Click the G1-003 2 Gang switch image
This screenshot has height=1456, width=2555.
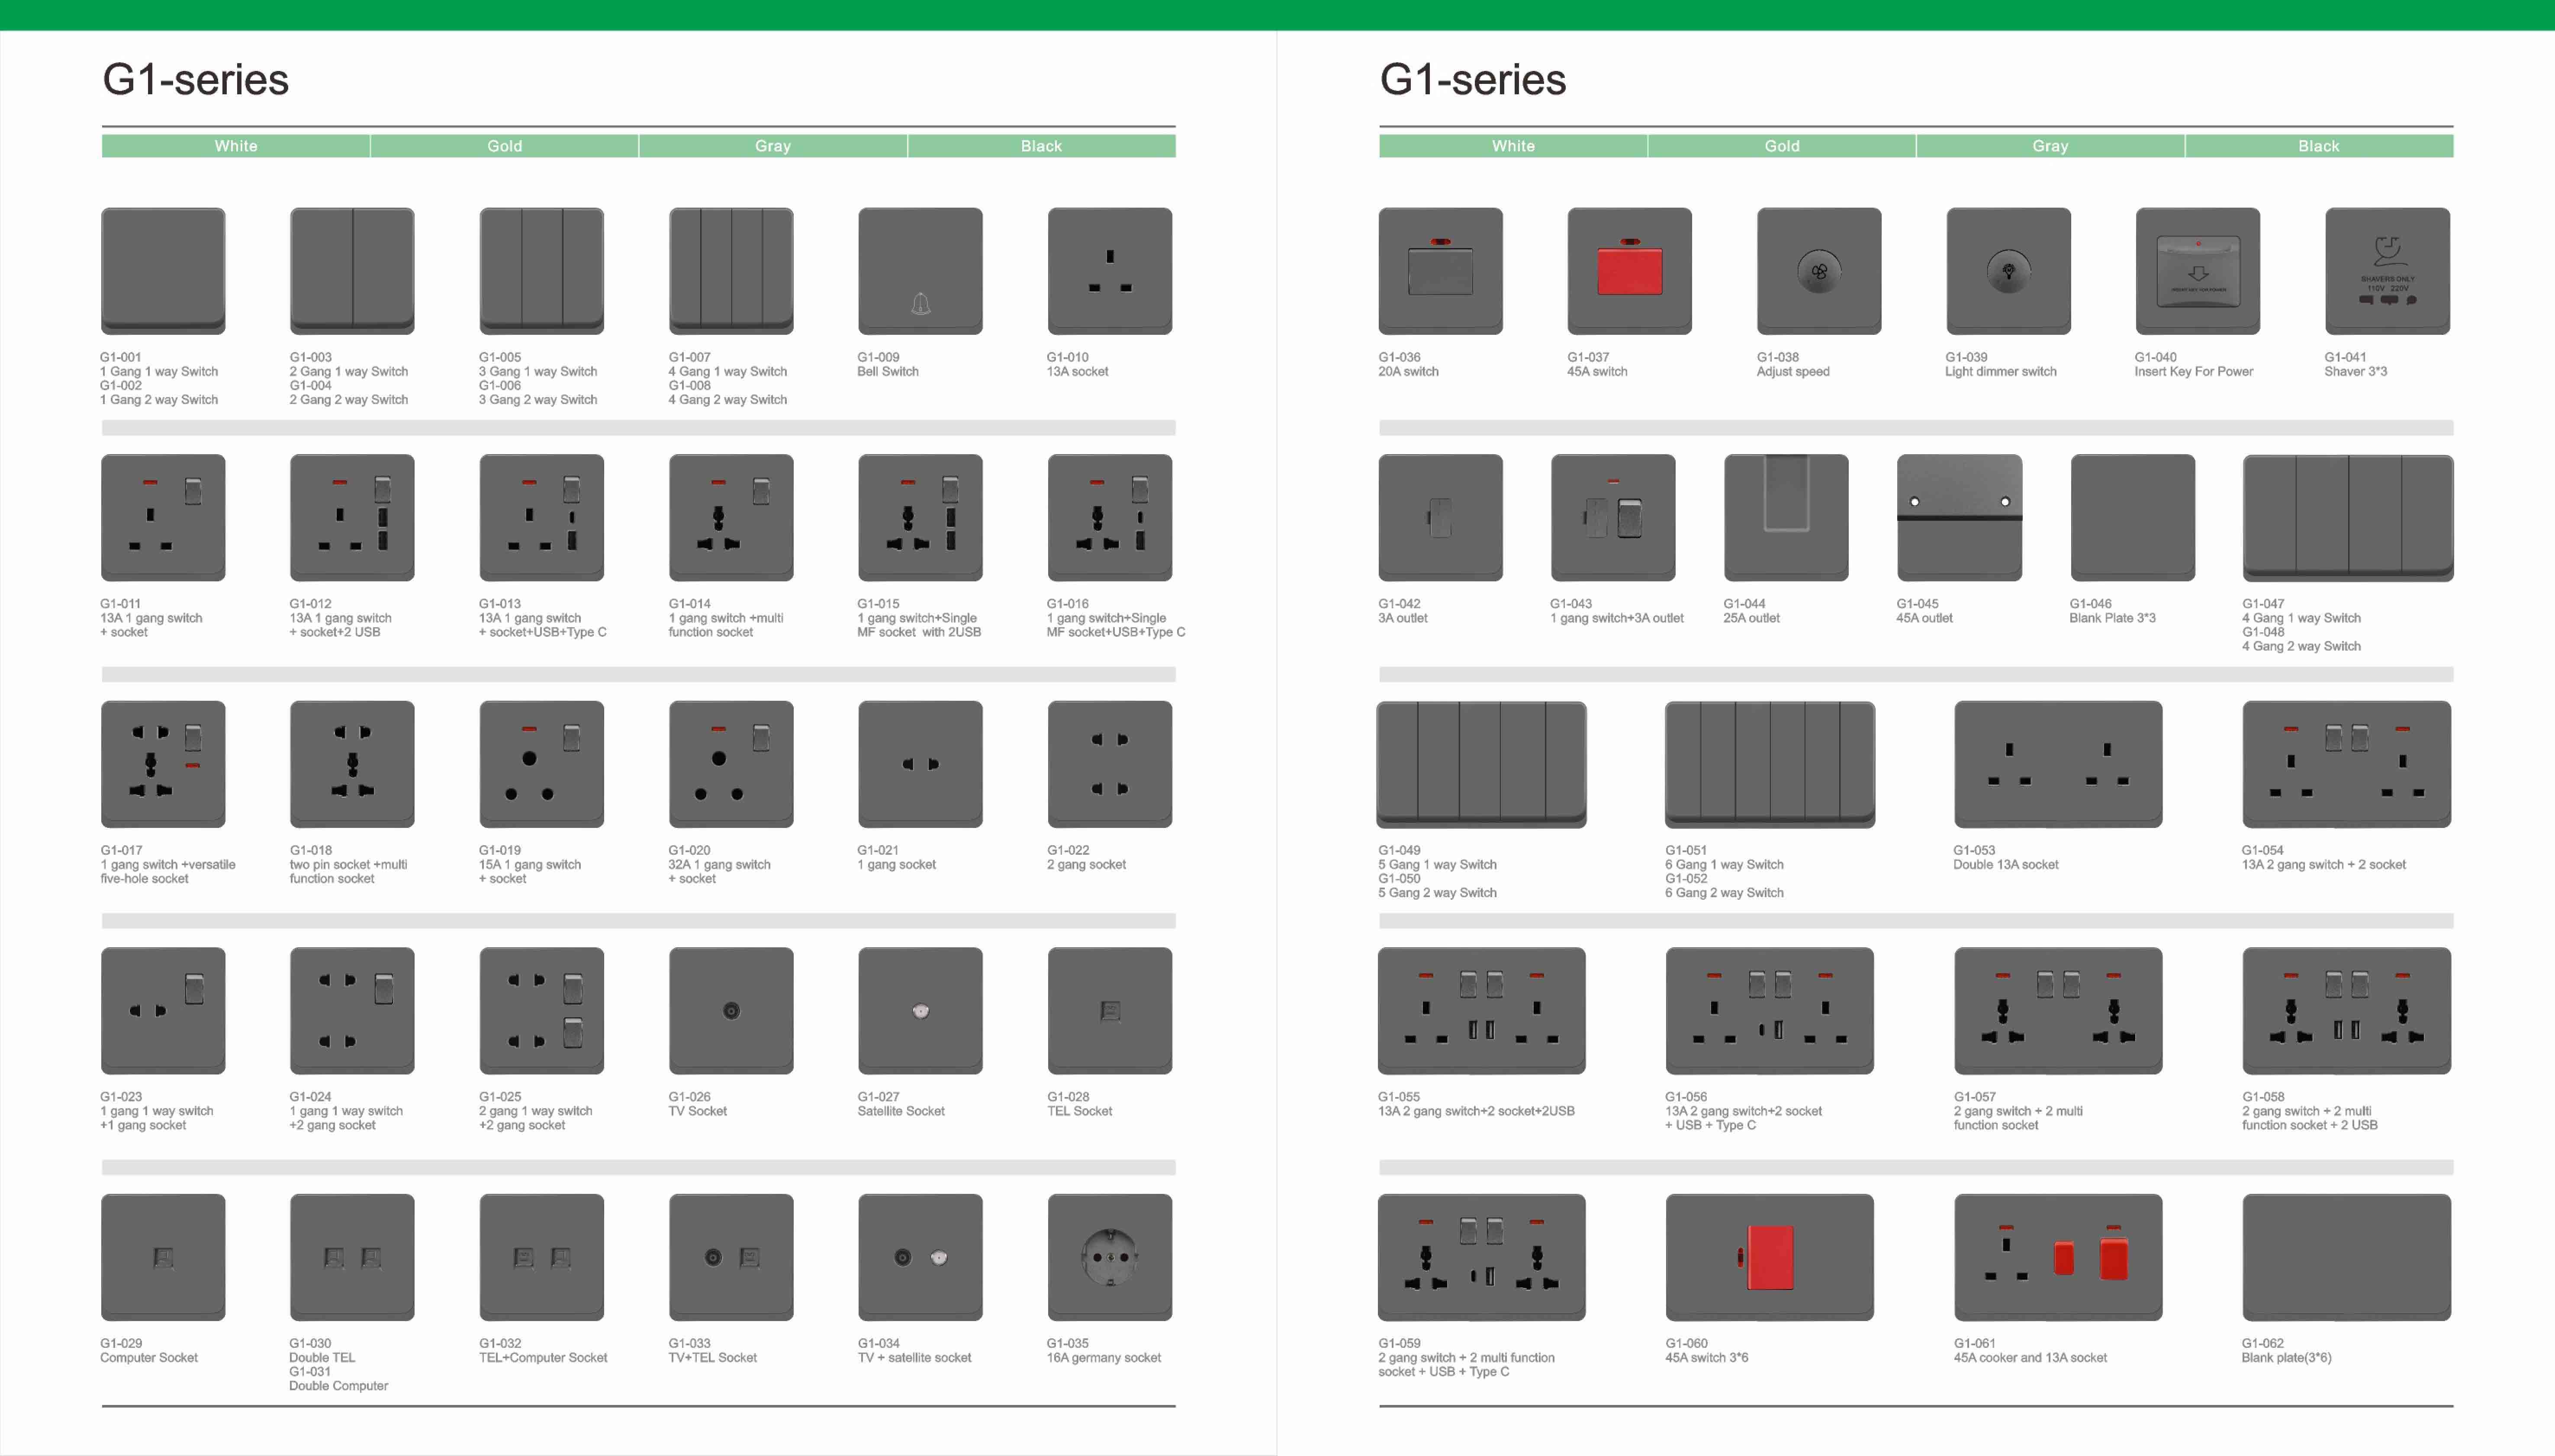pyautogui.click(x=352, y=271)
